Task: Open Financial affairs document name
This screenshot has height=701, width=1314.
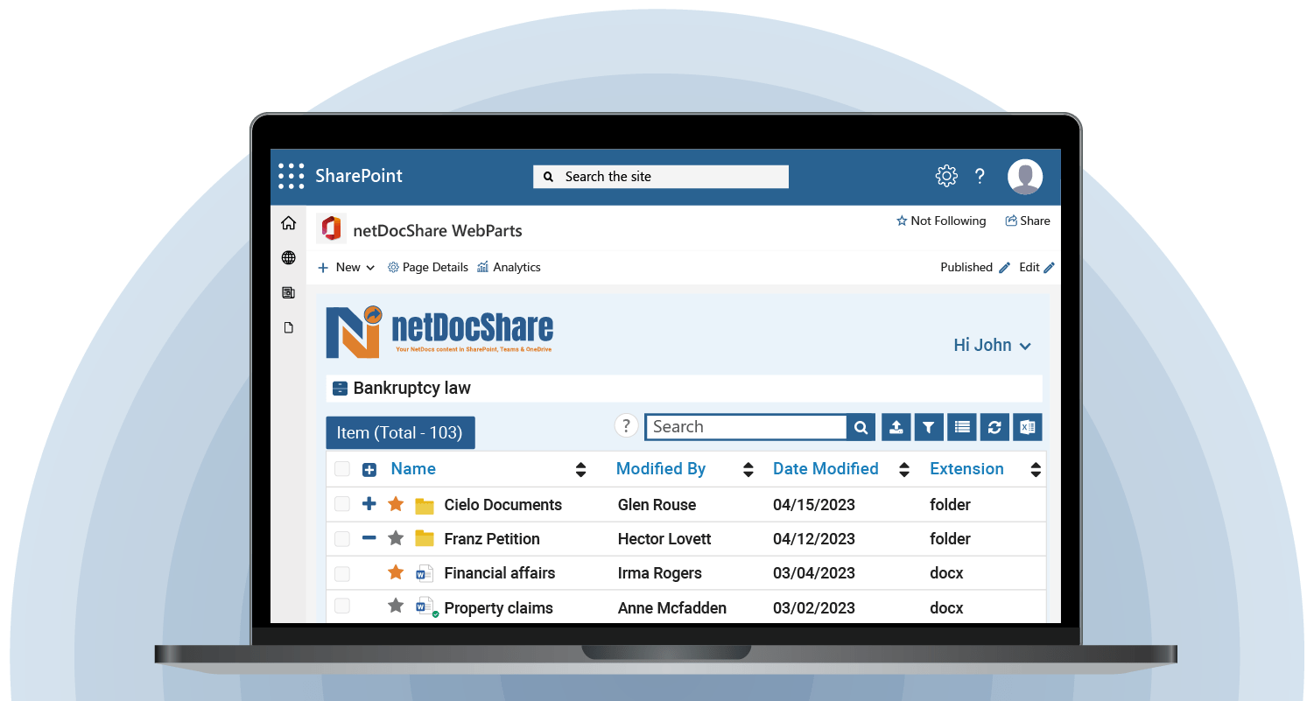Action: pyautogui.click(x=500, y=573)
